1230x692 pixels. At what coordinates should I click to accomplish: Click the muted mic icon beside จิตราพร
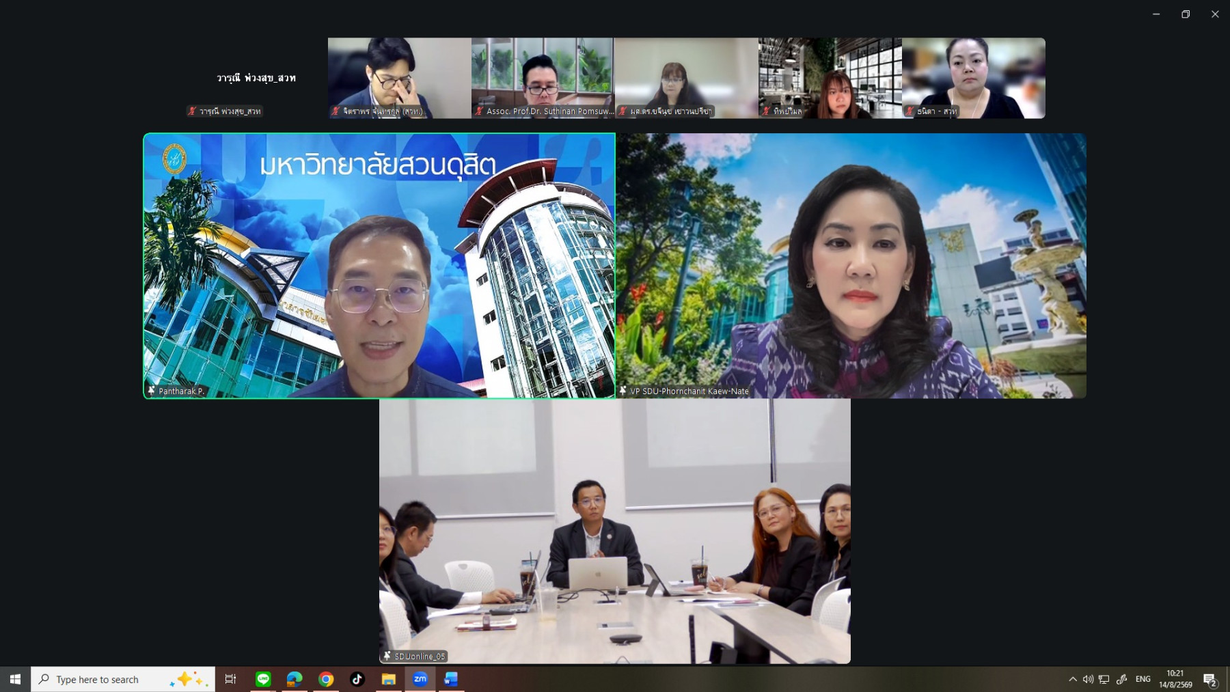pos(336,111)
